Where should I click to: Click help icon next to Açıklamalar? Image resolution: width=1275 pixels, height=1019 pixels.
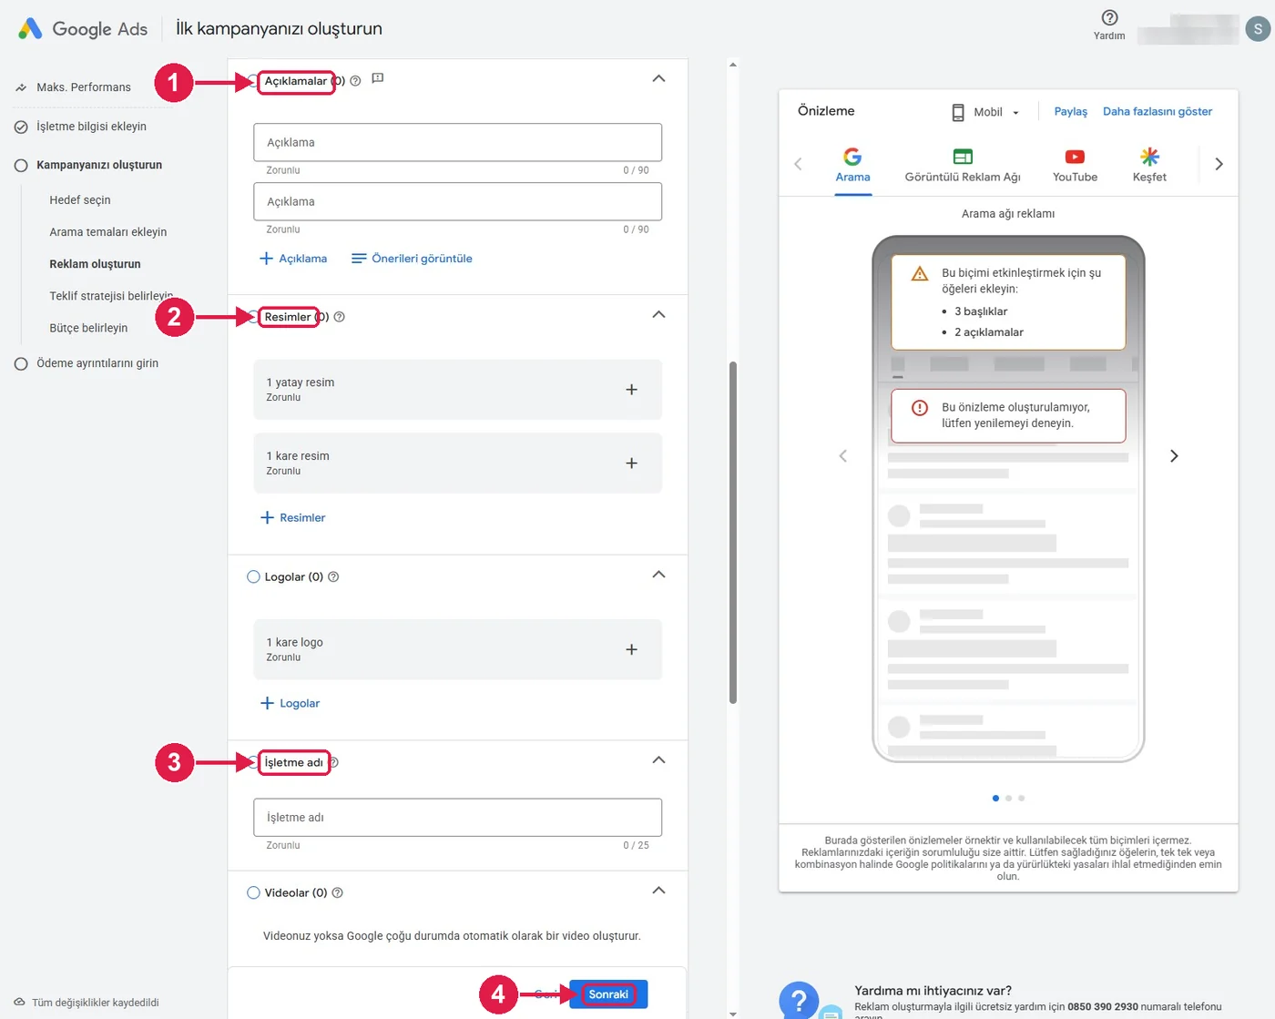pyautogui.click(x=355, y=81)
